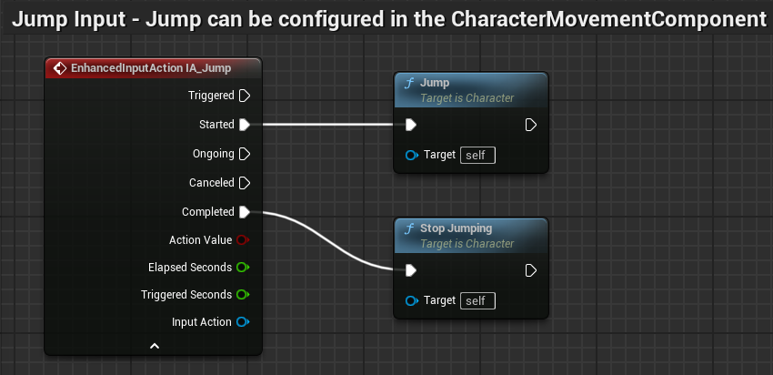Click the Stop Jumping Target pin
The width and height of the screenshot is (773, 375).
(412, 300)
